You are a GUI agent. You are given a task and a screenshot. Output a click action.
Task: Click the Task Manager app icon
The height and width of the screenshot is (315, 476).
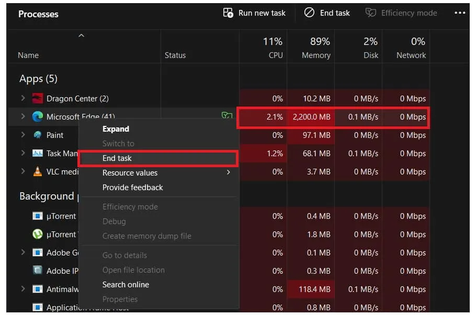[38, 153]
